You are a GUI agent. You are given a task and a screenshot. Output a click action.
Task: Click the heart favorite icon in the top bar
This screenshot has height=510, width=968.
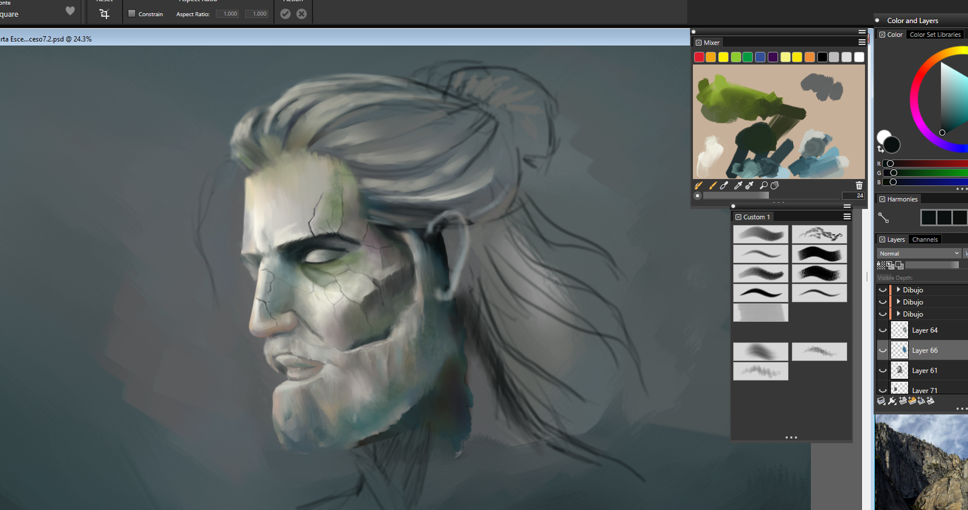(70, 11)
